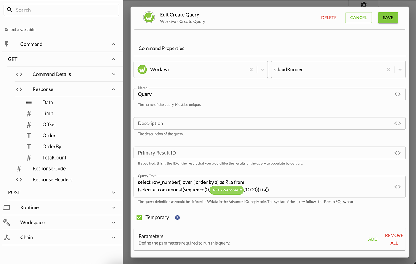Click the Temporary help question mark icon
Screen dimensions: 416x264
click(177, 218)
